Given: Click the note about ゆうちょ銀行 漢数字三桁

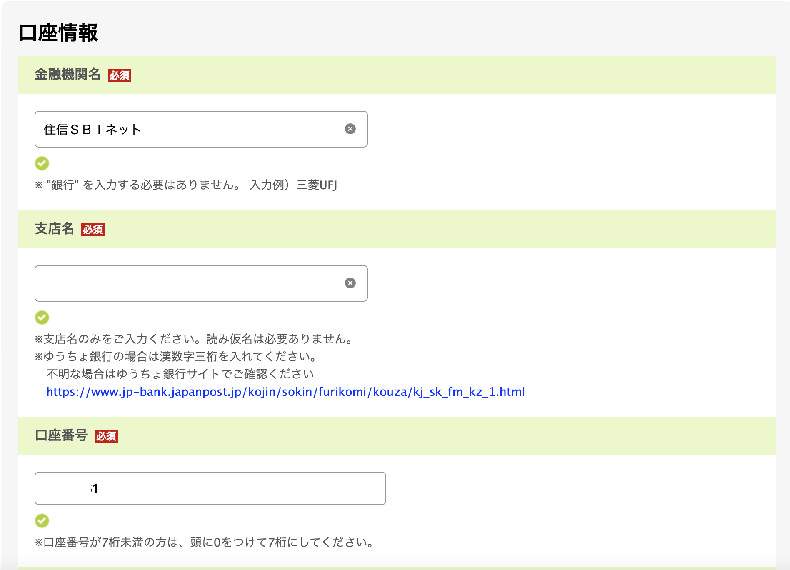Looking at the screenshot, I should click(177, 356).
